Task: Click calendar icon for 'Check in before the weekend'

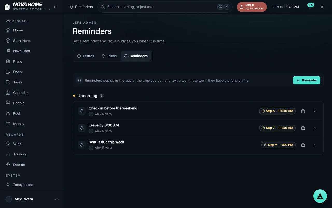Action: point(303,111)
